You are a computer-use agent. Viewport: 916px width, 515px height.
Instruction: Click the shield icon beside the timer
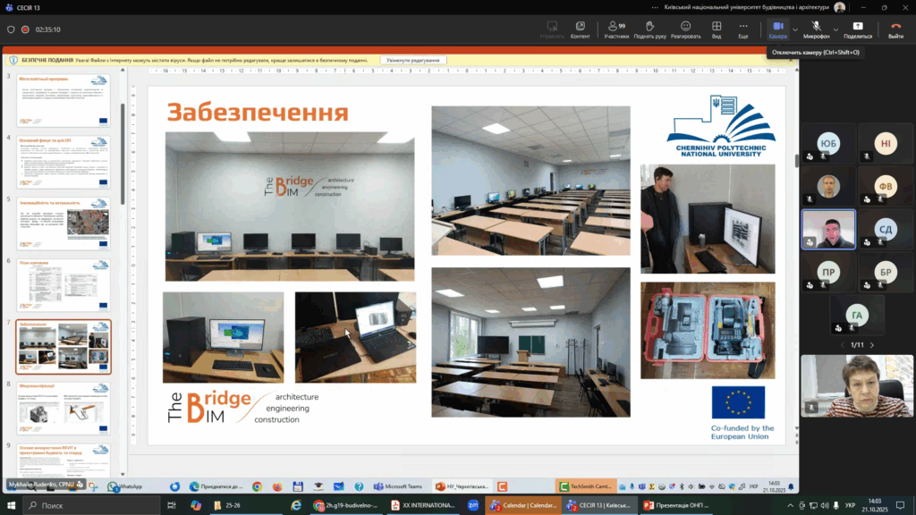(11, 29)
